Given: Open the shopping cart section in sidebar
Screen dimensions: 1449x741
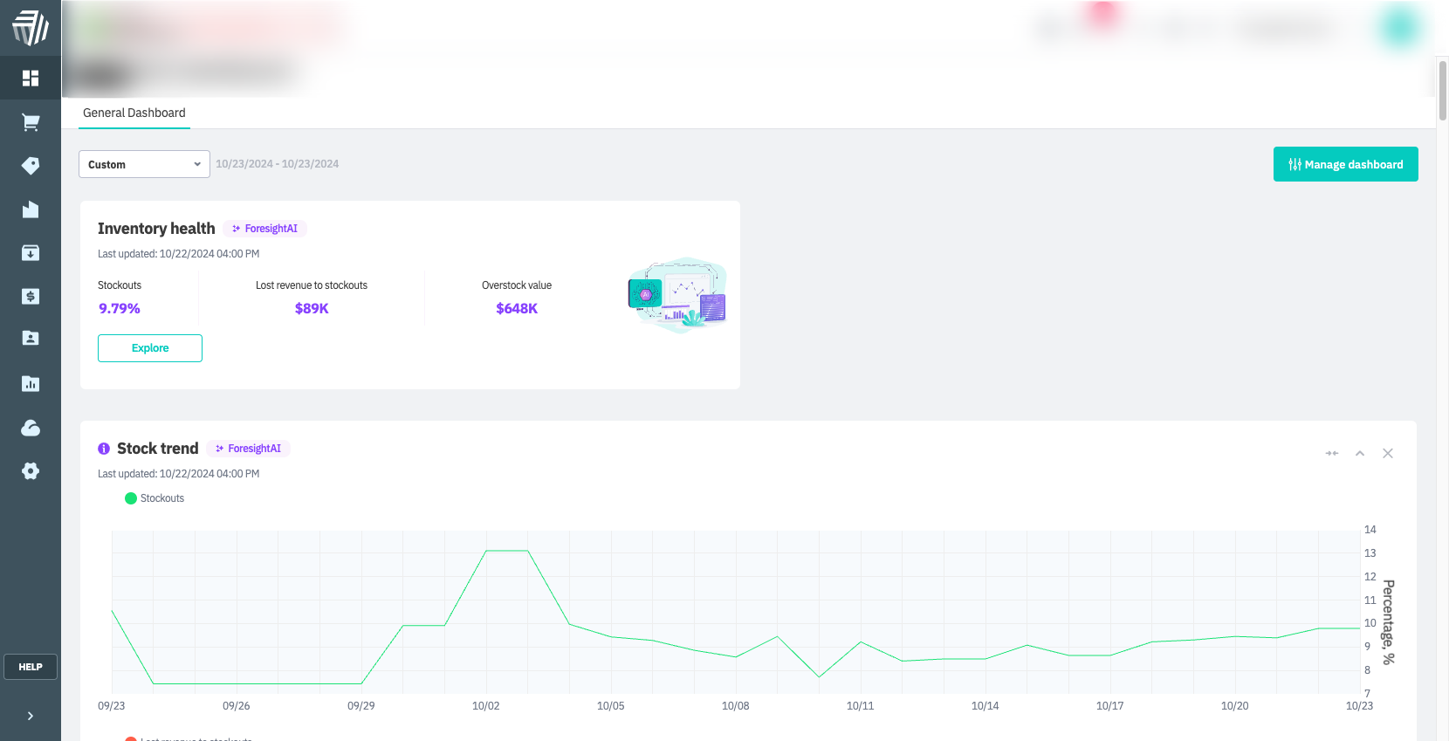Looking at the screenshot, I should (31, 122).
